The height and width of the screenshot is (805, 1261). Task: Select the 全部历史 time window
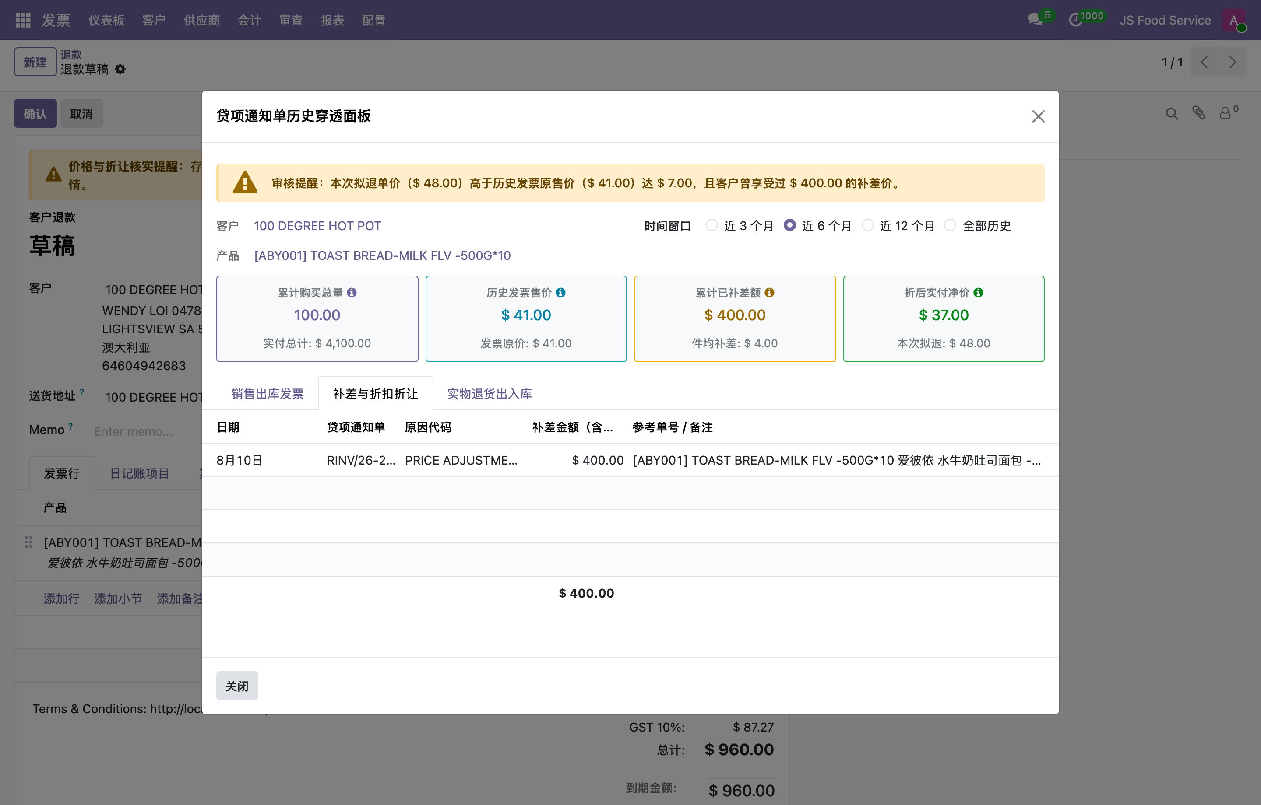click(x=950, y=225)
